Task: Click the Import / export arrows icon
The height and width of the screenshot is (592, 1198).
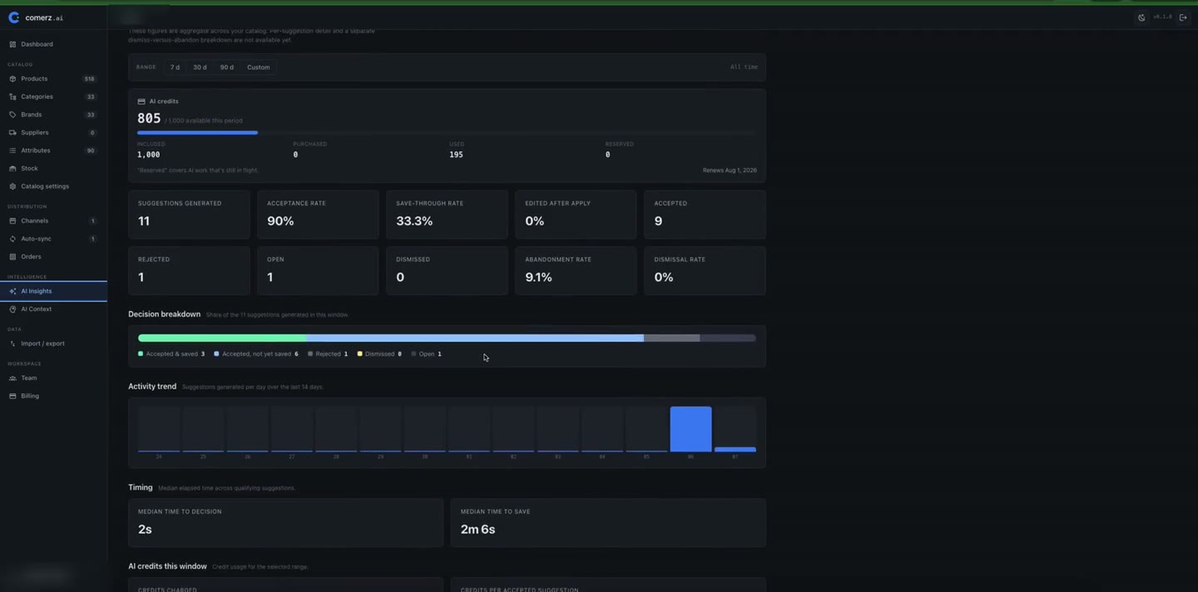Action: click(x=12, y=343)
